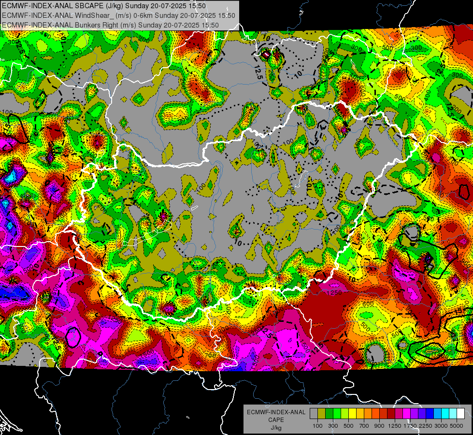
Task: Click the legend value 1750
Action: (410, 426)
